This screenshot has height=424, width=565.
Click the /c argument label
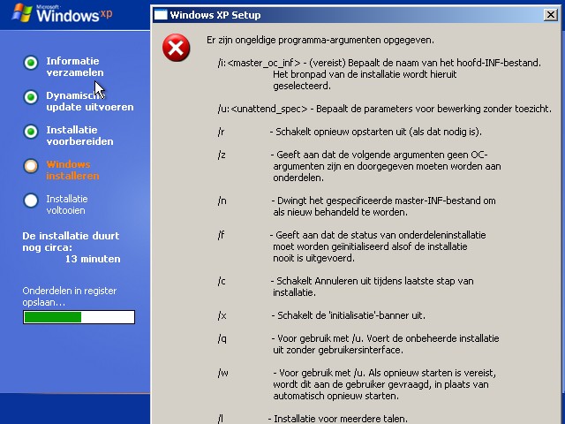222,281
